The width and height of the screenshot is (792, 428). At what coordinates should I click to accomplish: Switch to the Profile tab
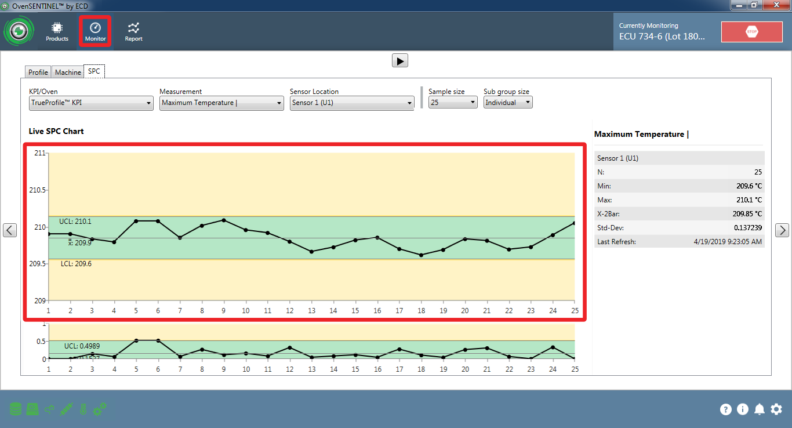pyautogui.click(x=38, y=72)
